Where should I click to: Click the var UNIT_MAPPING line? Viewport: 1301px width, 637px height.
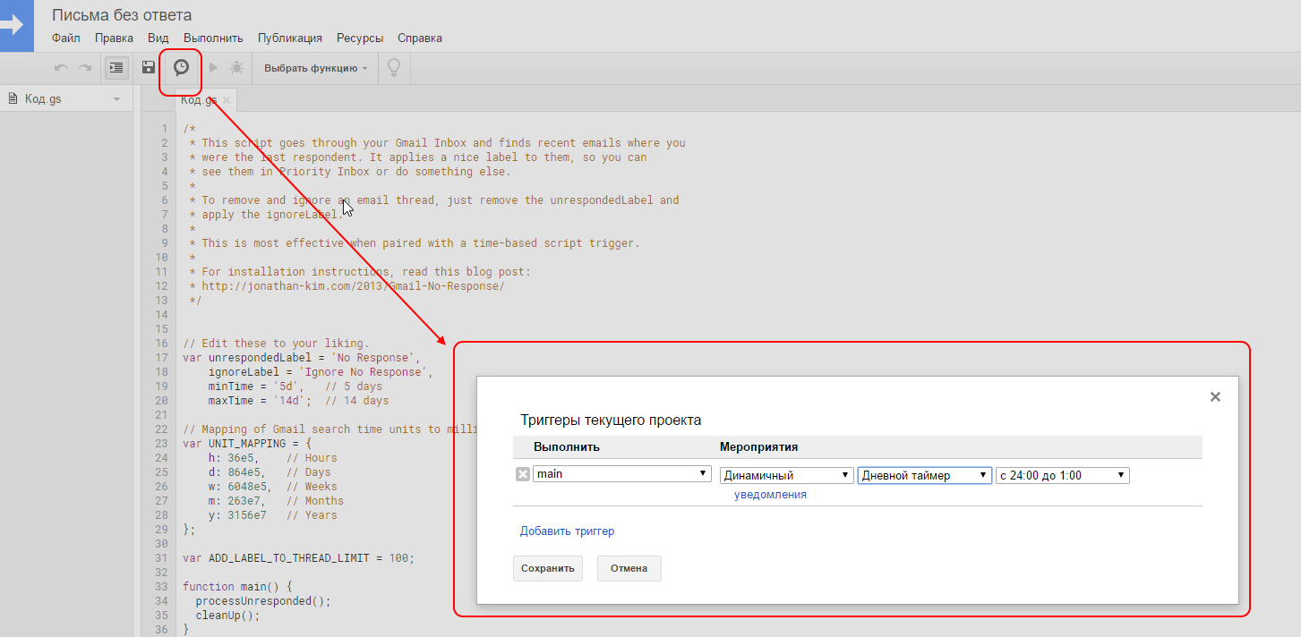(x=247, y=444)
